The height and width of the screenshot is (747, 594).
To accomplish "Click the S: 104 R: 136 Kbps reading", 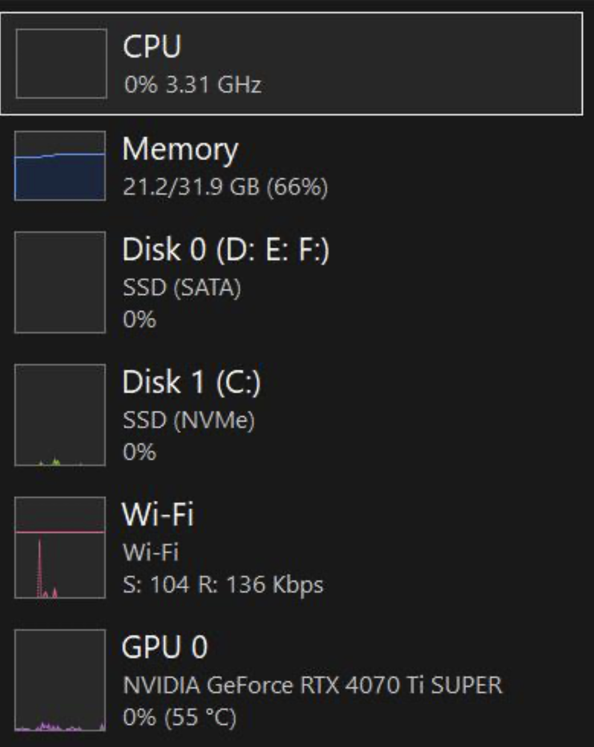I will point(223,585).
